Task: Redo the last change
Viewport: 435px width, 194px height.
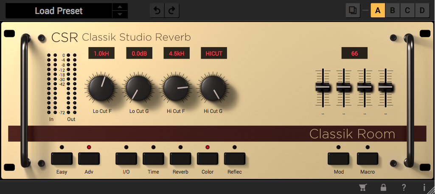Action: pyautogui.click(x=172, y=11)
